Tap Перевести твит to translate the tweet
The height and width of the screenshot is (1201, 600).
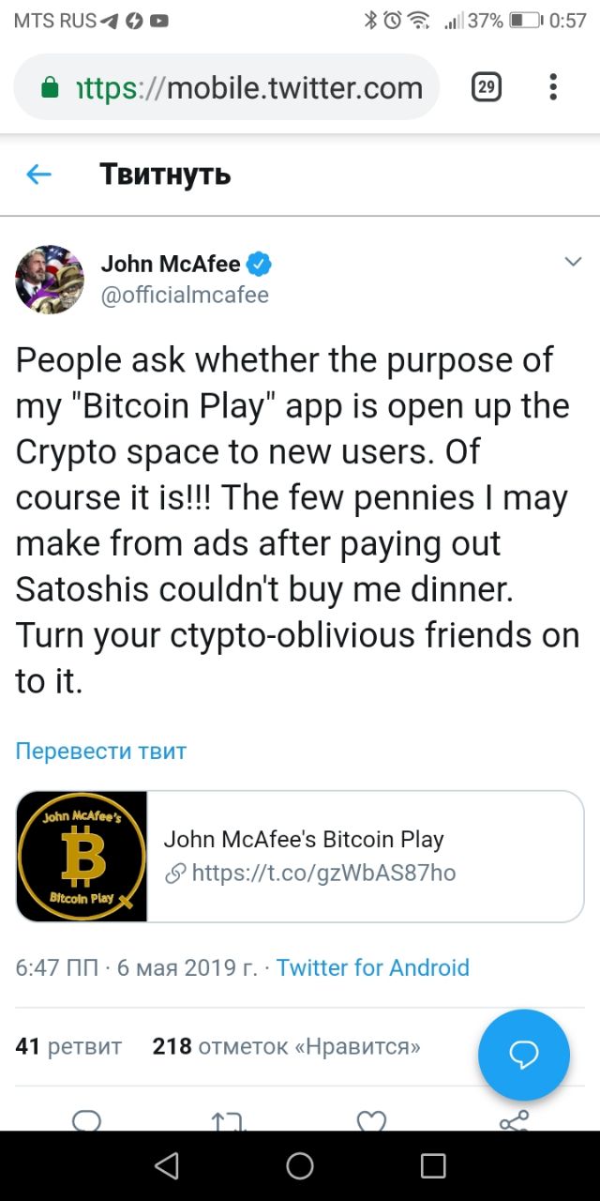click(x=101, y=751)
